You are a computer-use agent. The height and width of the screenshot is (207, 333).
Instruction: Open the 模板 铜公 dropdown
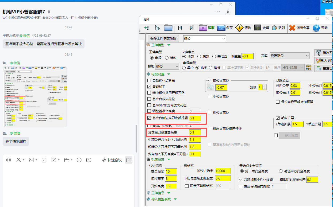coord(167,66)
